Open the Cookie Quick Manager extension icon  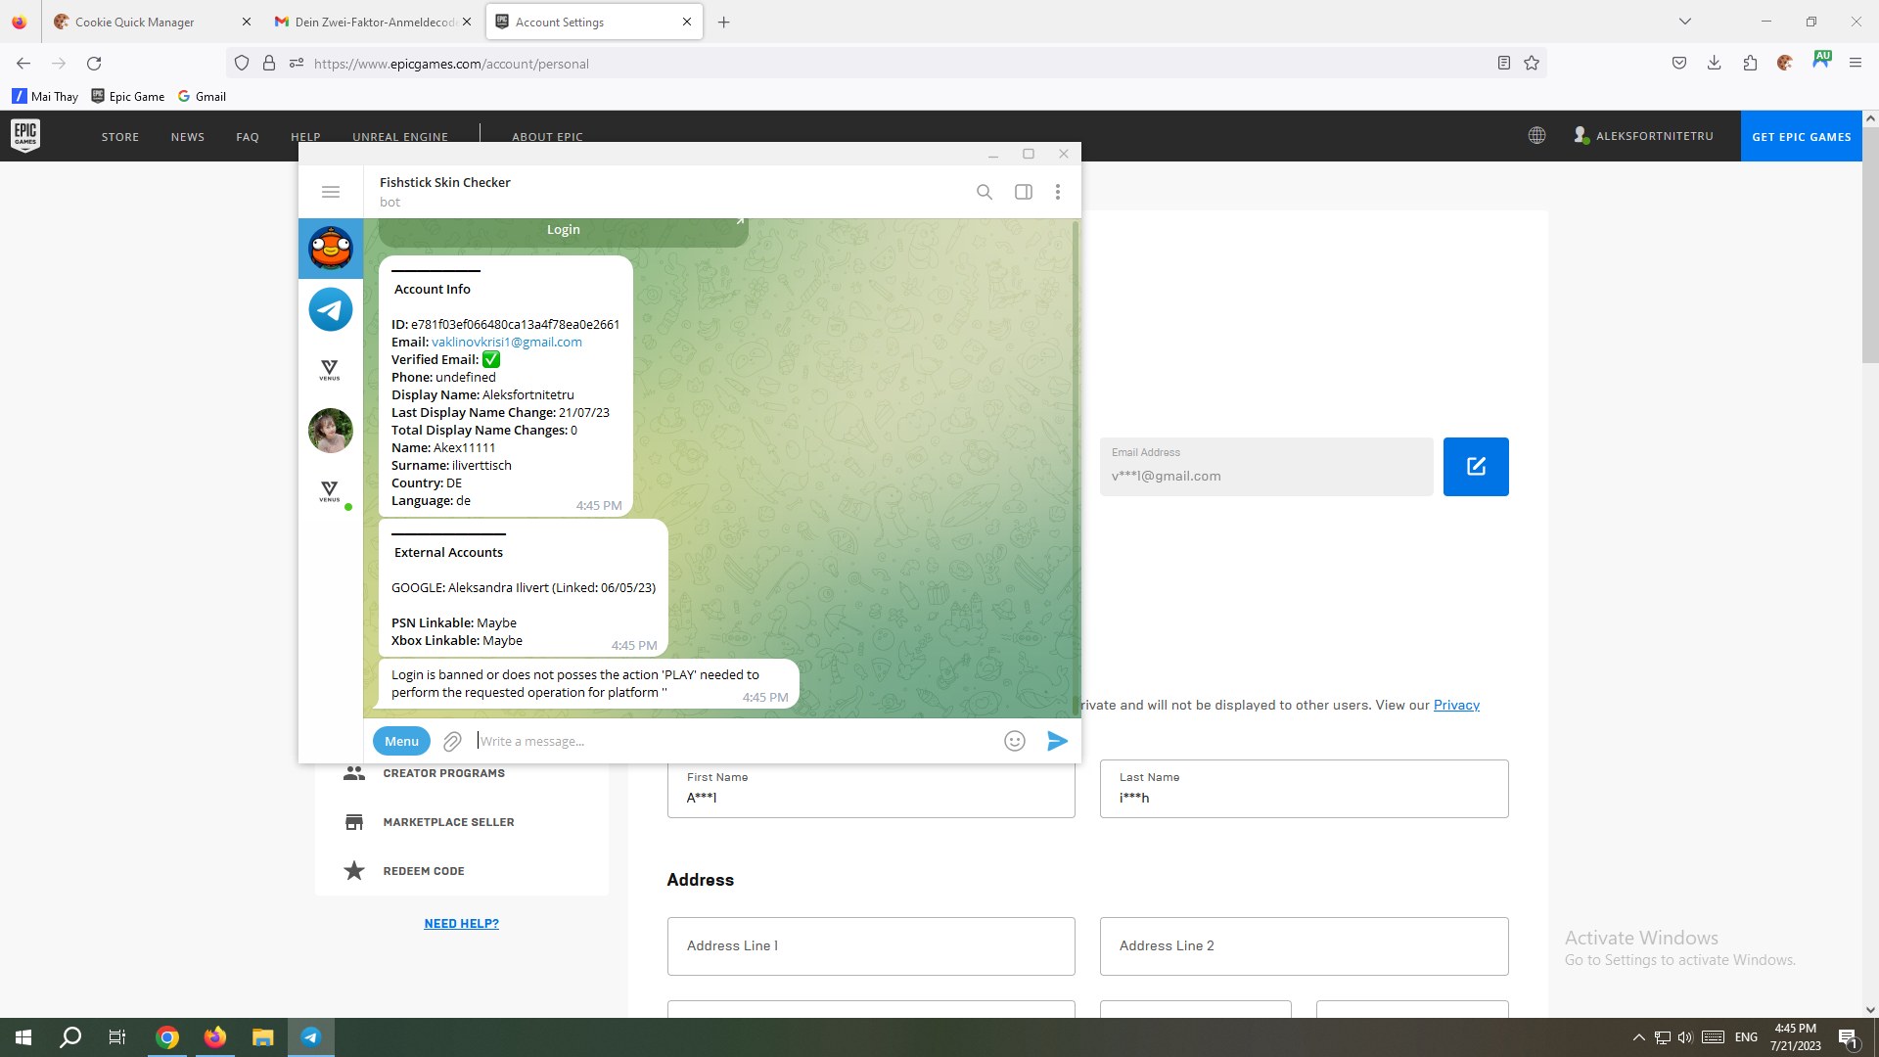click(1785, 63)
